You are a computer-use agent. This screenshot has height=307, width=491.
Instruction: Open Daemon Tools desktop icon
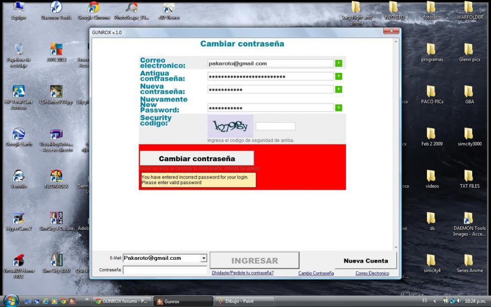tap(56, 9)
